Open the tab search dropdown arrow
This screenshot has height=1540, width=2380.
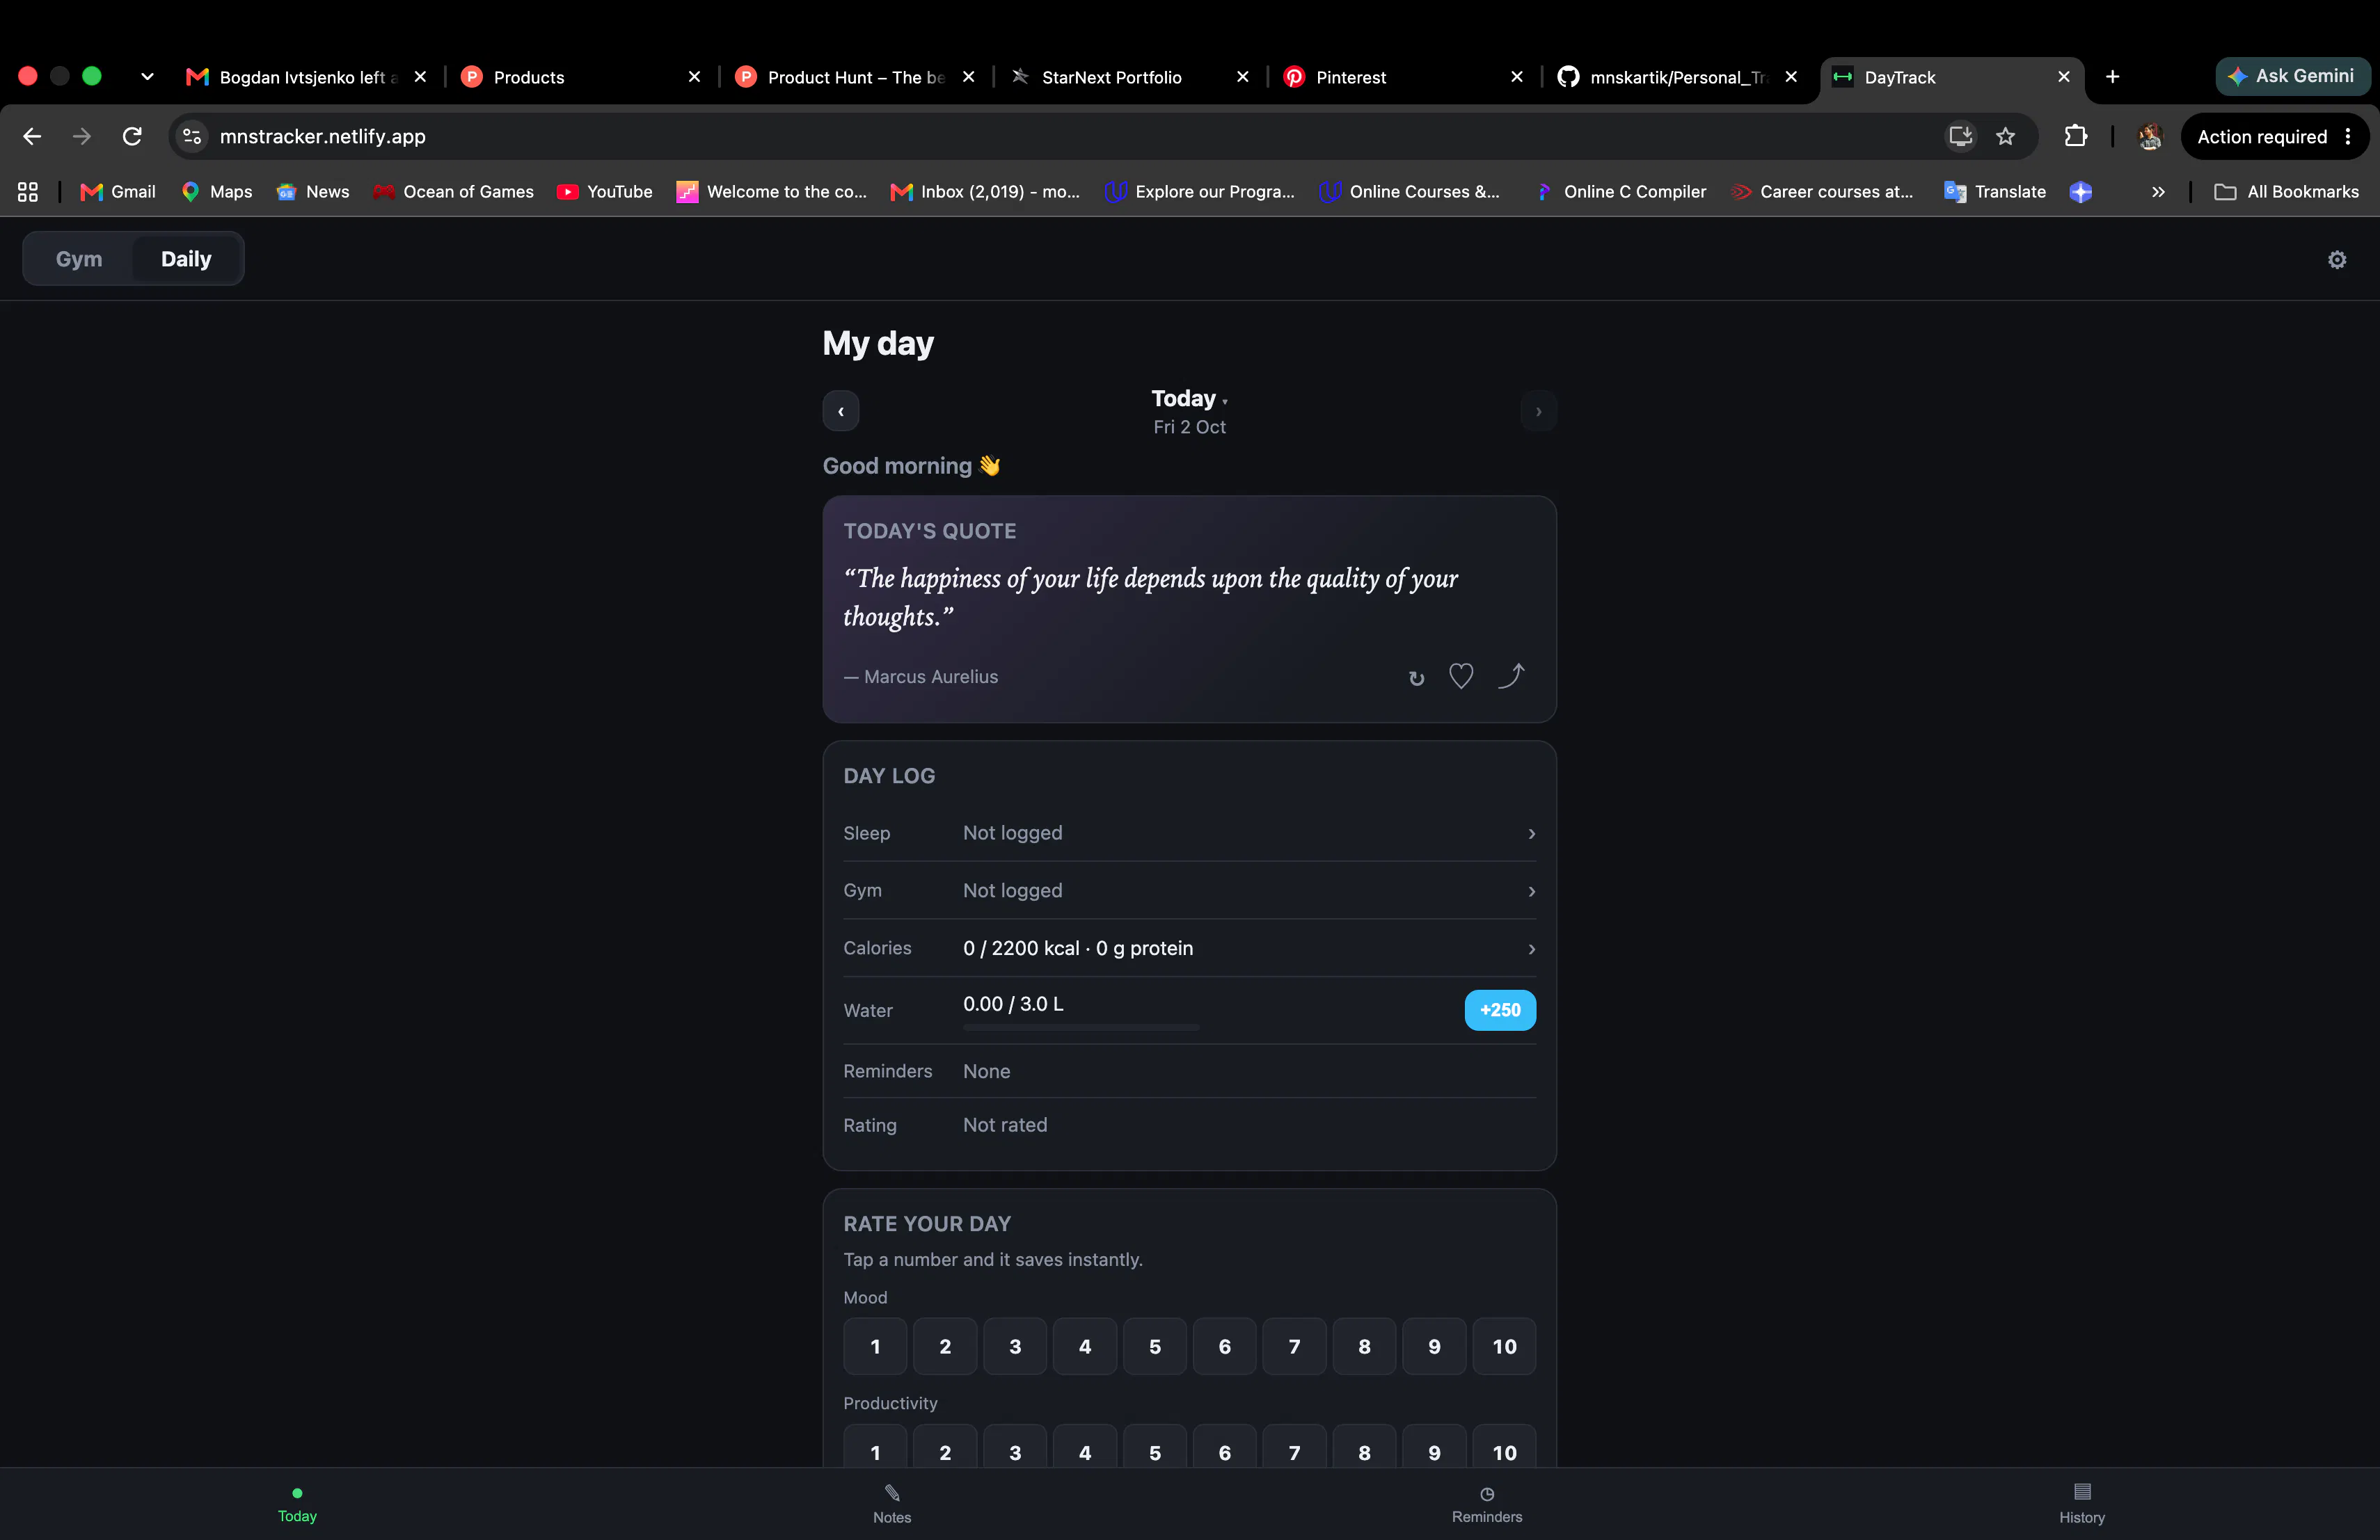click(147, 77)
